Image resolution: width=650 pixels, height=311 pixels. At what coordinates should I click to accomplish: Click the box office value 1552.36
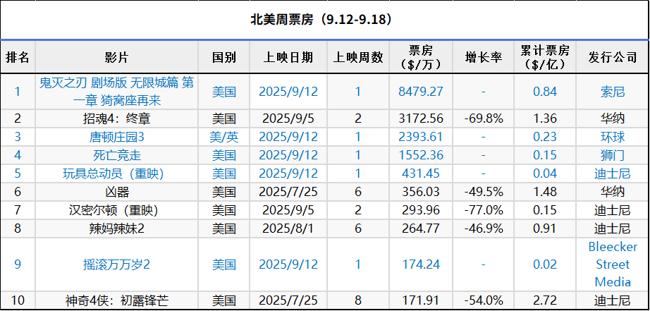[x=421, y=155]
